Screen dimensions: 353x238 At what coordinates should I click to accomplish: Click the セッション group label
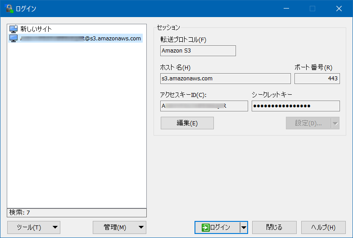168,27
